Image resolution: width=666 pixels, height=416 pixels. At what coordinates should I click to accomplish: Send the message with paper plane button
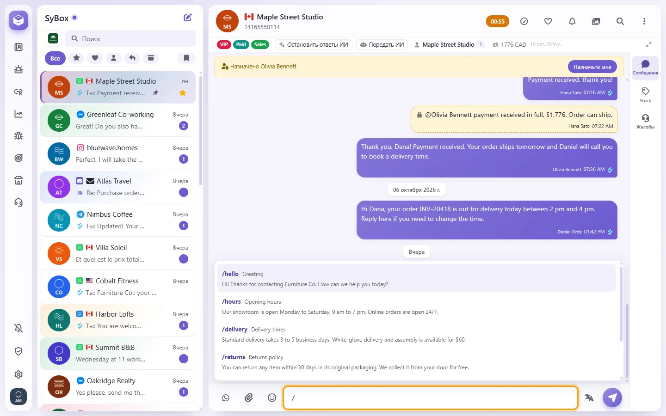(x=612, y=398)
